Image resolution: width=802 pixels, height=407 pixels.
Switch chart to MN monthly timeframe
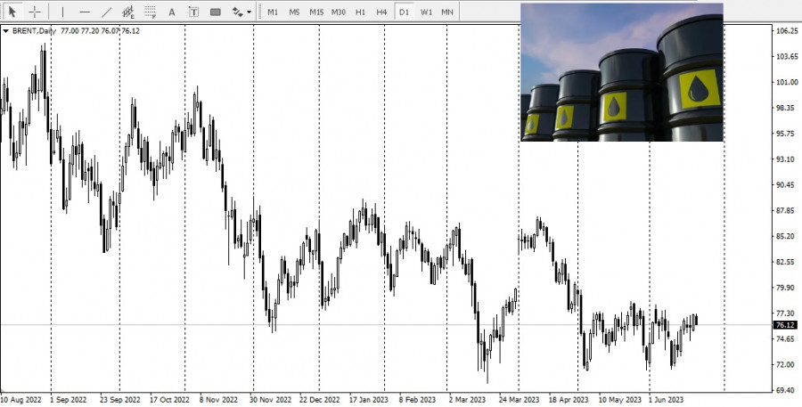coord(447,12)
